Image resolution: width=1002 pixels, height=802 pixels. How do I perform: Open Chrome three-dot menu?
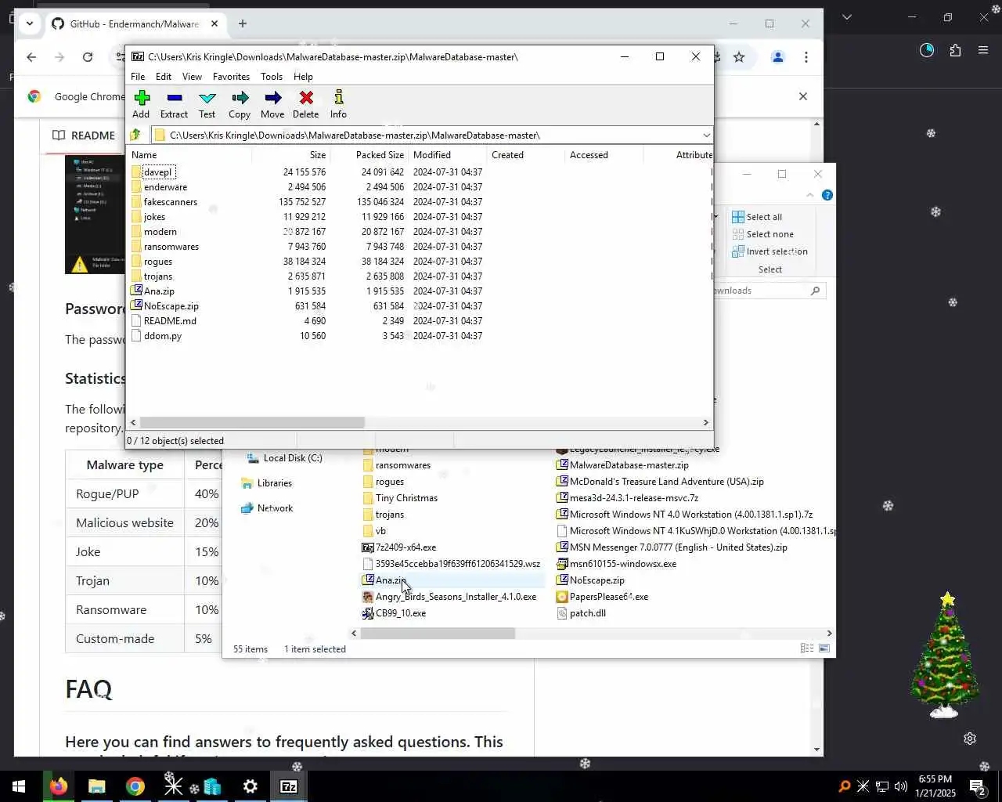point(806,57)
